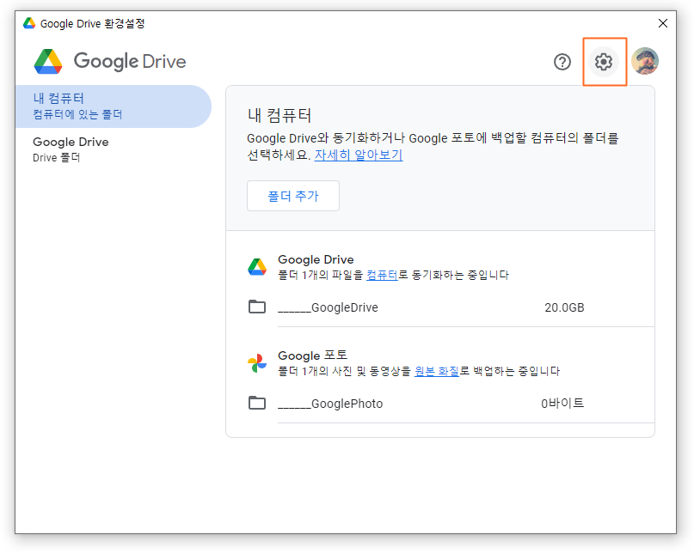Select the ______GoogleDrive folder name

pyautogui.click(x=328, y=307)
